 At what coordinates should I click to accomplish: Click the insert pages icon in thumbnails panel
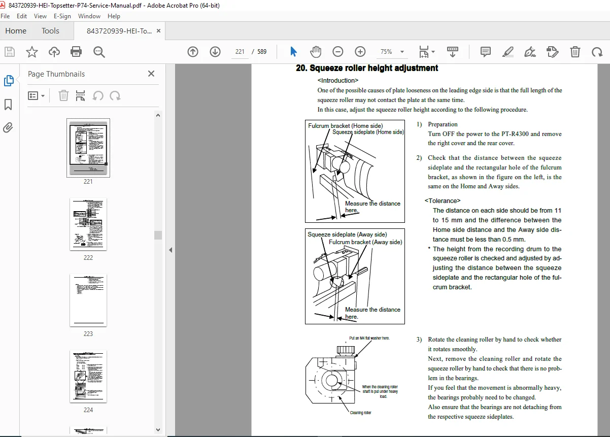coord(80,95)
